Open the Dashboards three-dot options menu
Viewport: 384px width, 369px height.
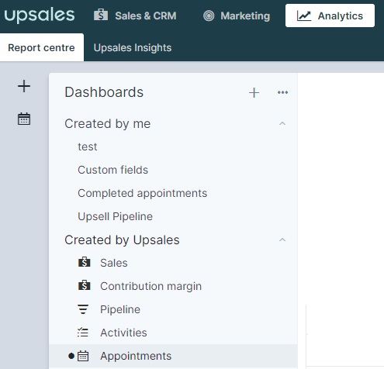(x=282, y=92)
